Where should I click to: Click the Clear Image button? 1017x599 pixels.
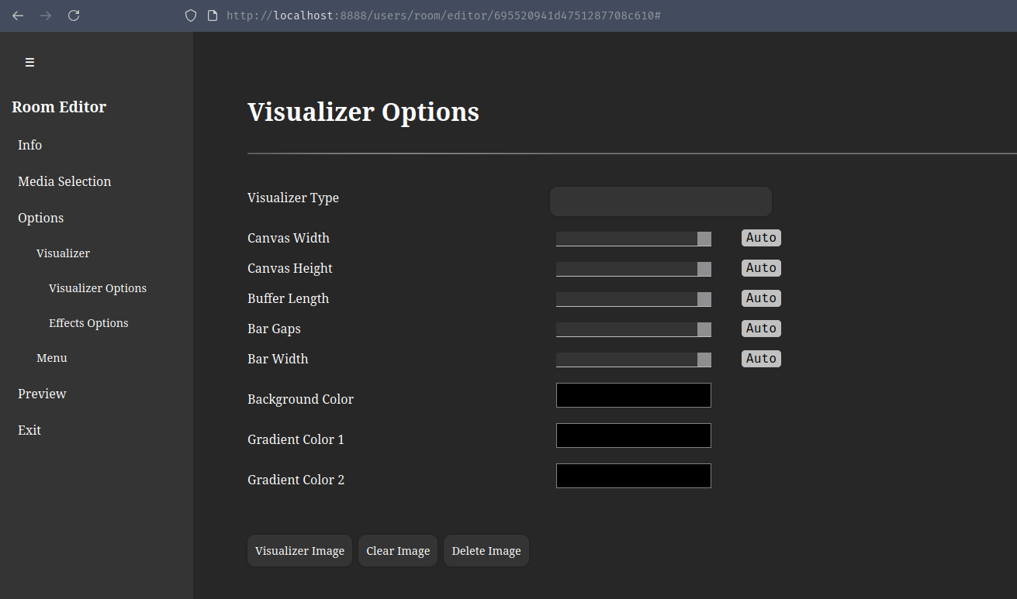tap(397, 550)
